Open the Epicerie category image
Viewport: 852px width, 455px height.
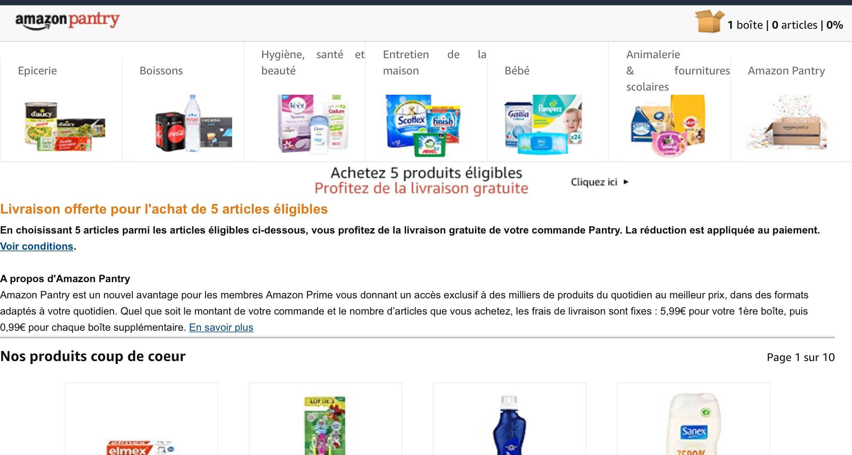[x=64, y=126]
